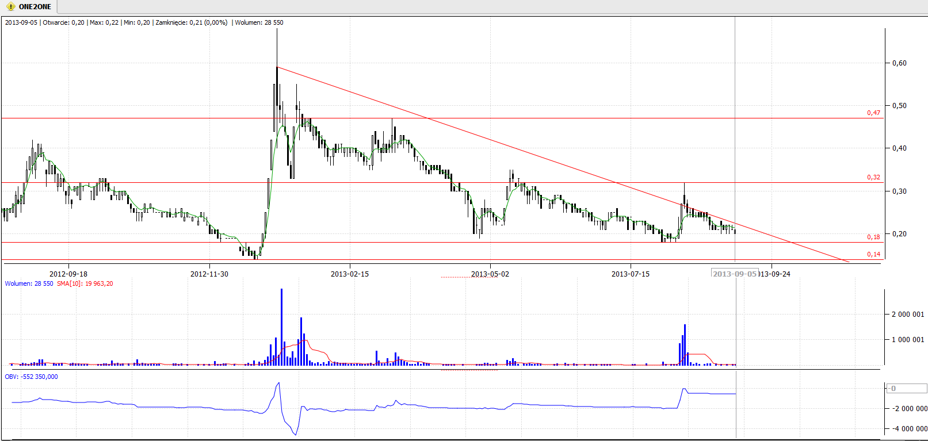The image size is (928, 441).
Task: Click the 0,20 price axis value
Action: click(899, 234)
